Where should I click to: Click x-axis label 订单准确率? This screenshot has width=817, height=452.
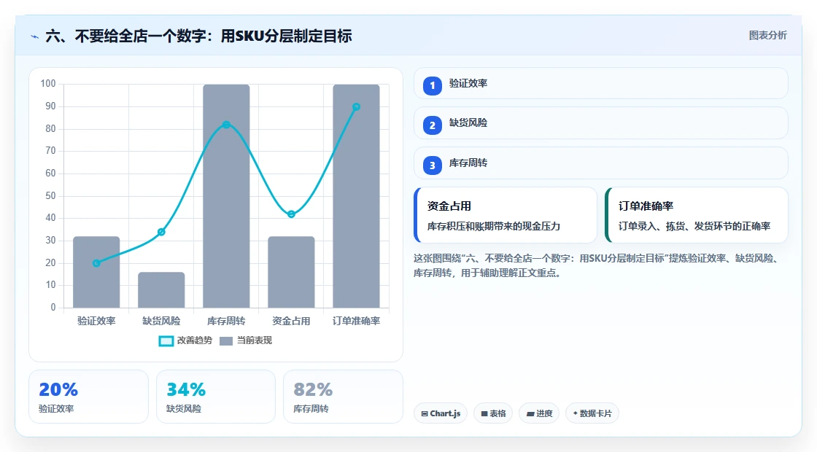[357, 322]
